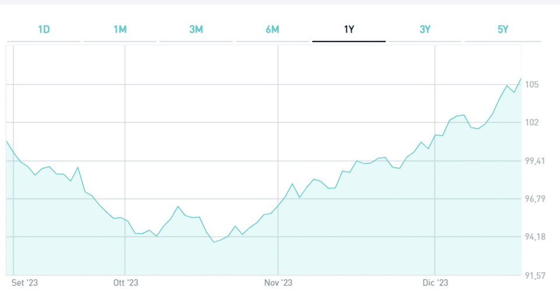Click the Nov '23 date label
The width and height of the screenshot is (560, 299).
tap(278, 283)
